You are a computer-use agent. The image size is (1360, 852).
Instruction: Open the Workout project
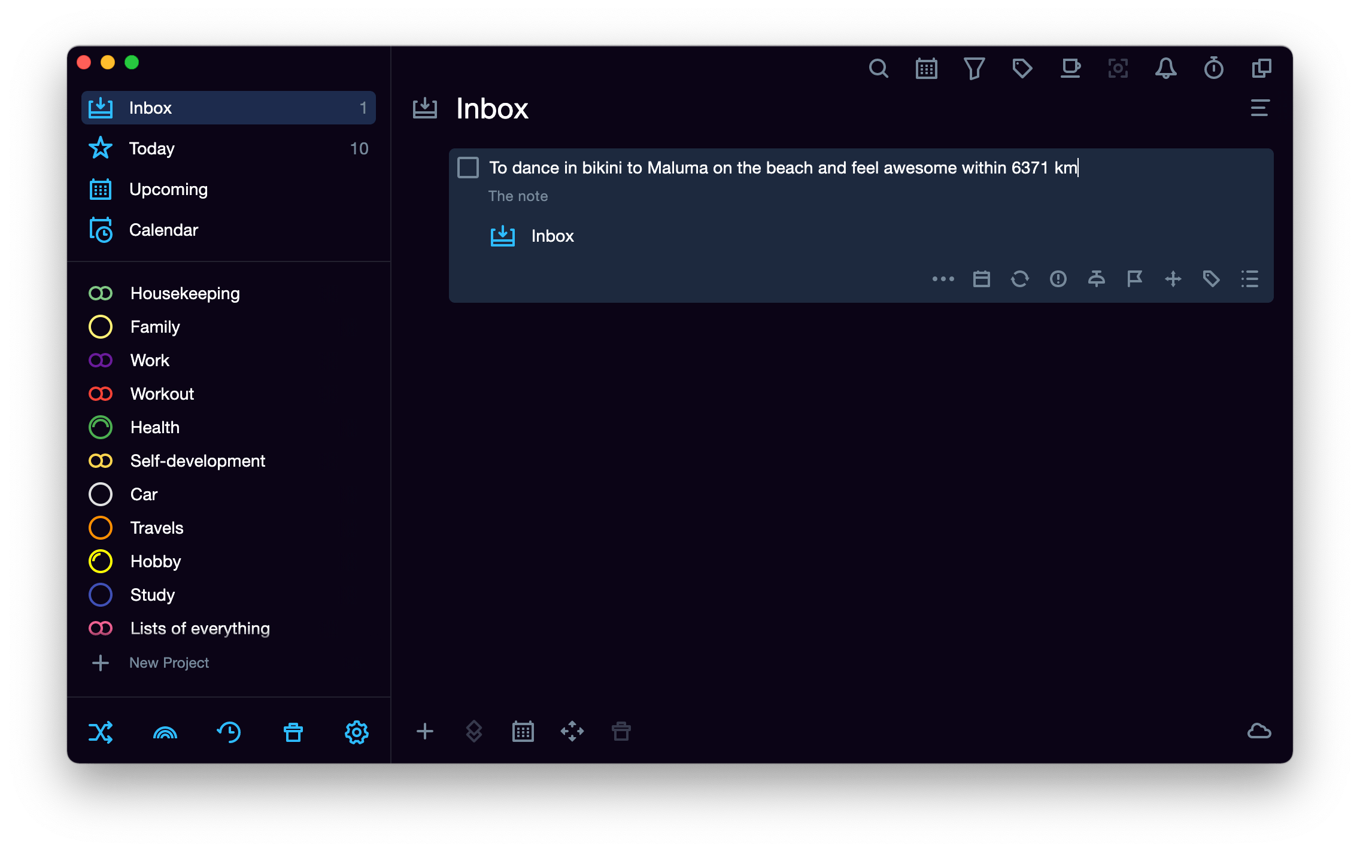click(x=229, y=394)
